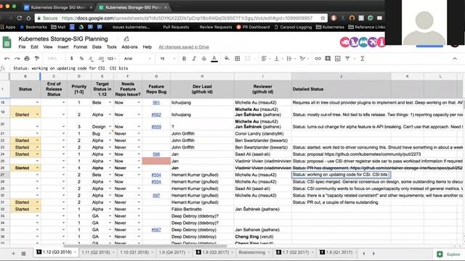465x261 pixels.
Task: Click All changes saved in Drive link
Action: (x=184, y=47)
